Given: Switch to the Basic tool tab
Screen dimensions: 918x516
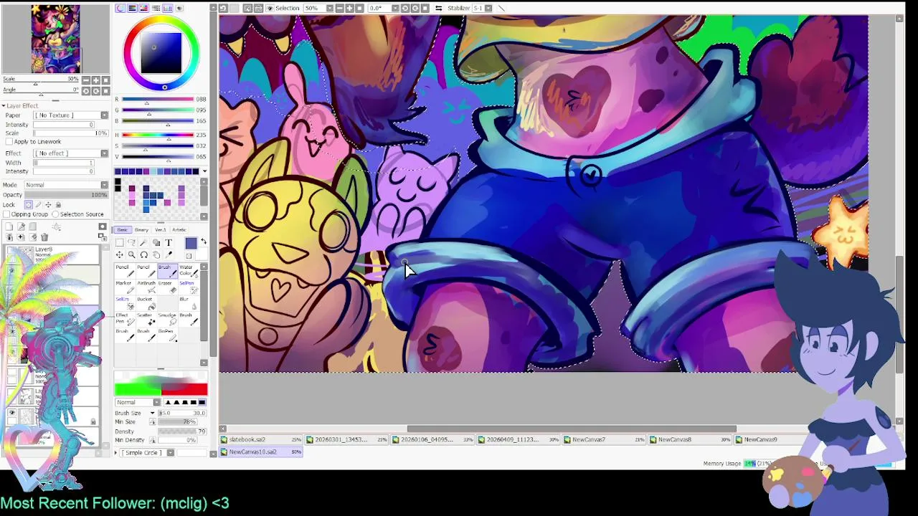Looking at the screenshot, I should (123, 230).
